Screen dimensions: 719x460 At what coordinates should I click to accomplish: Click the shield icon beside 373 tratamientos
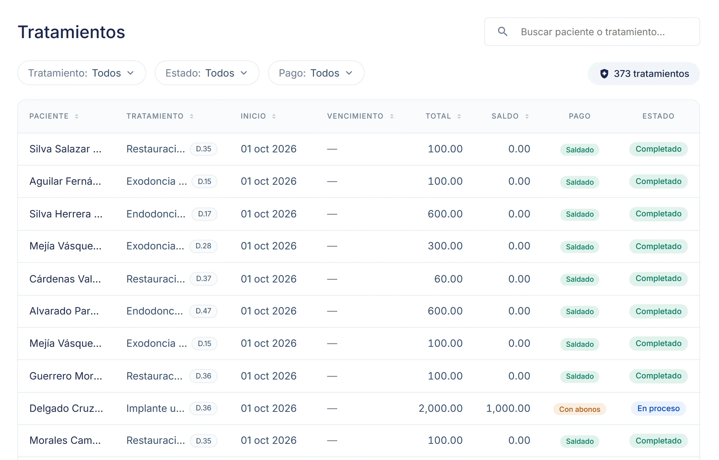pos(604,74)
